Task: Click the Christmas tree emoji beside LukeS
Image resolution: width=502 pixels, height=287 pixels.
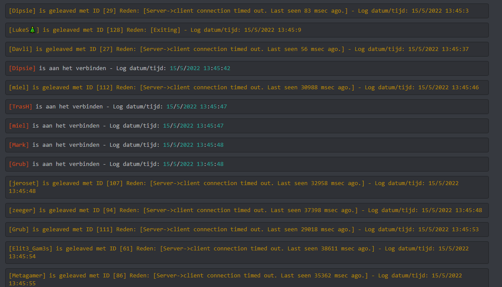Action: click(32, 30)
